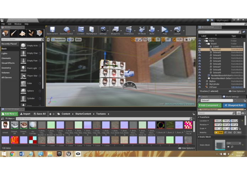Screen dimensions: 247x175
Task: Click Build toolbar icon
Action: pos(152,30)
